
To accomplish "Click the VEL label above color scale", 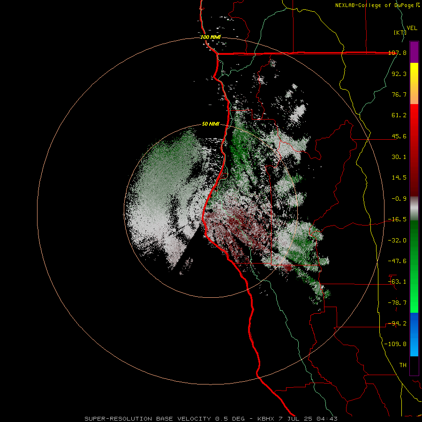I will (412, 28).
